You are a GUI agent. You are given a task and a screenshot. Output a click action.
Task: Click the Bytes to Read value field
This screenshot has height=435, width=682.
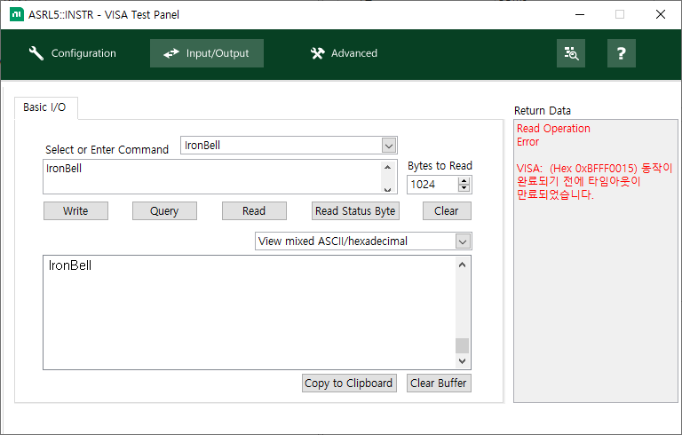(x=432, y=185)
